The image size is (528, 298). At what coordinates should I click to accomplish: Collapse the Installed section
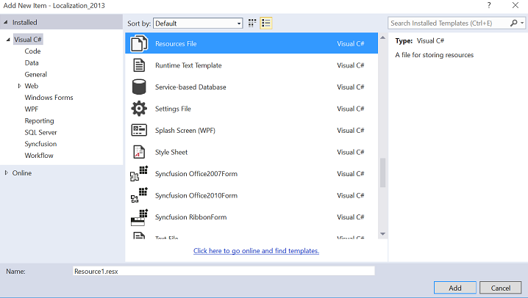coord(5,22)
